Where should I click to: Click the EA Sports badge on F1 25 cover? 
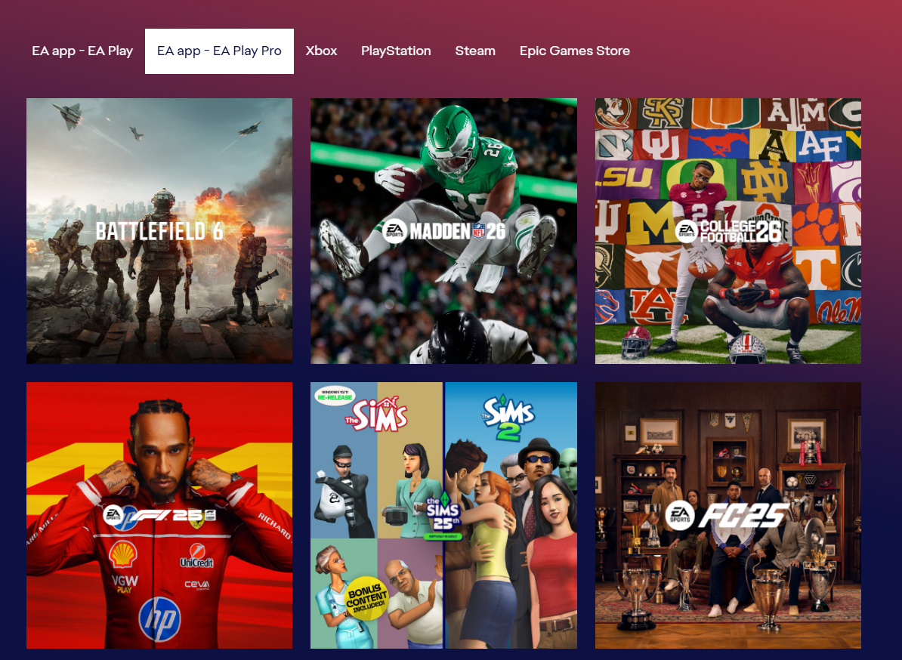113,514
